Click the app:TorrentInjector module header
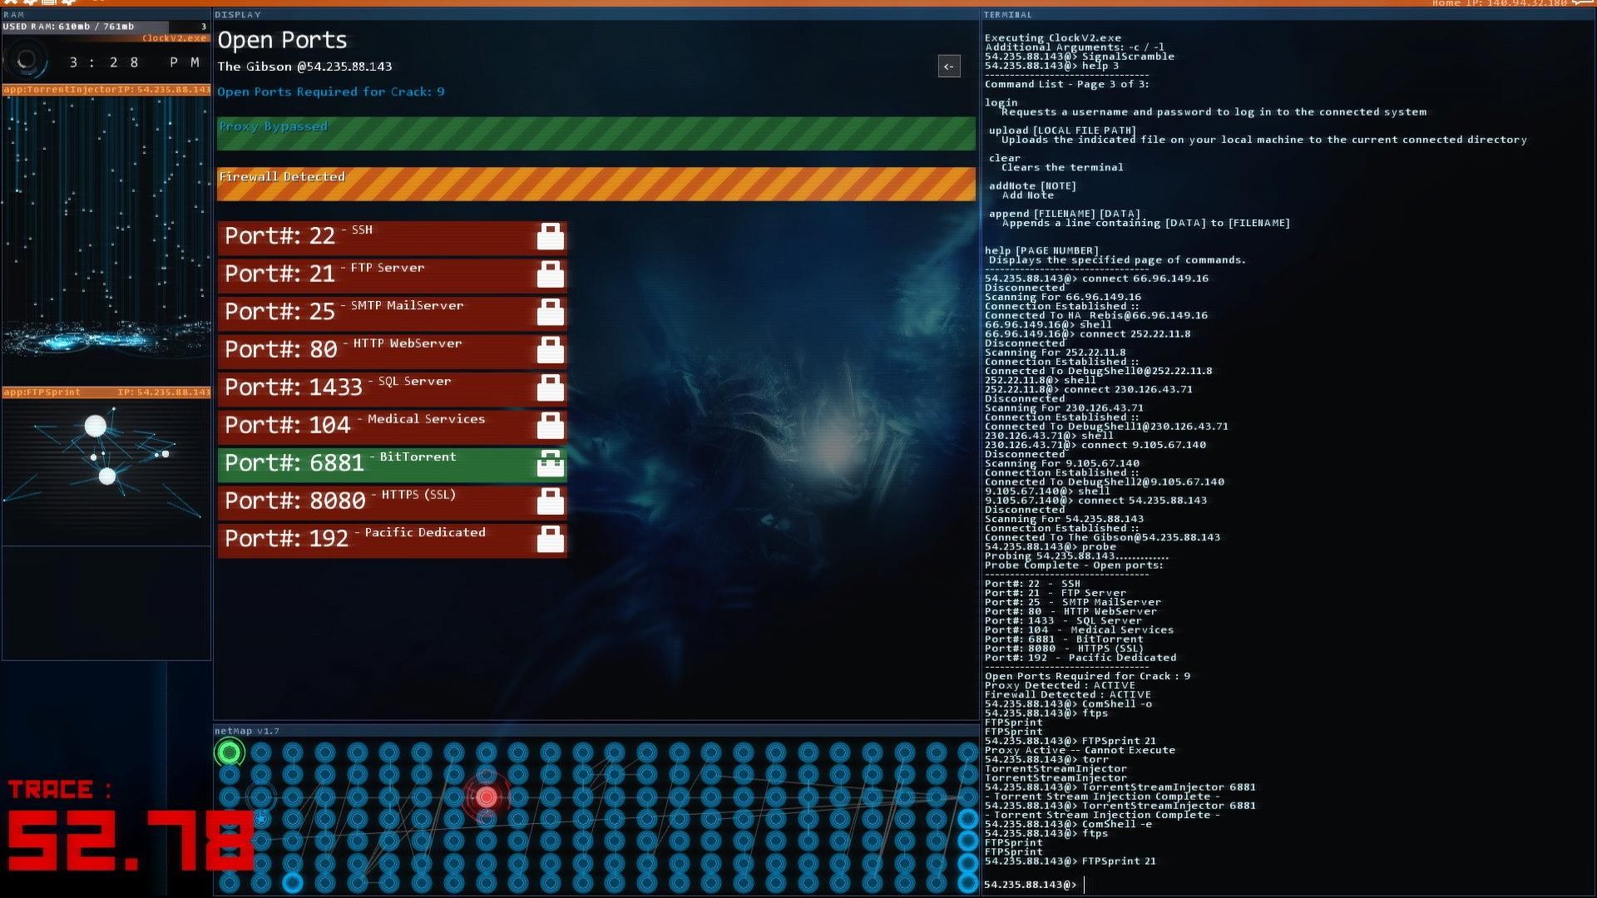Viewport: 1597px width, 898px height. coord(106,90)
